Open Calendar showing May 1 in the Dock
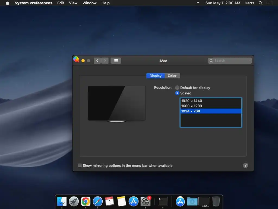The height and width of the screenshot is (209, 278). pos(109,202)
